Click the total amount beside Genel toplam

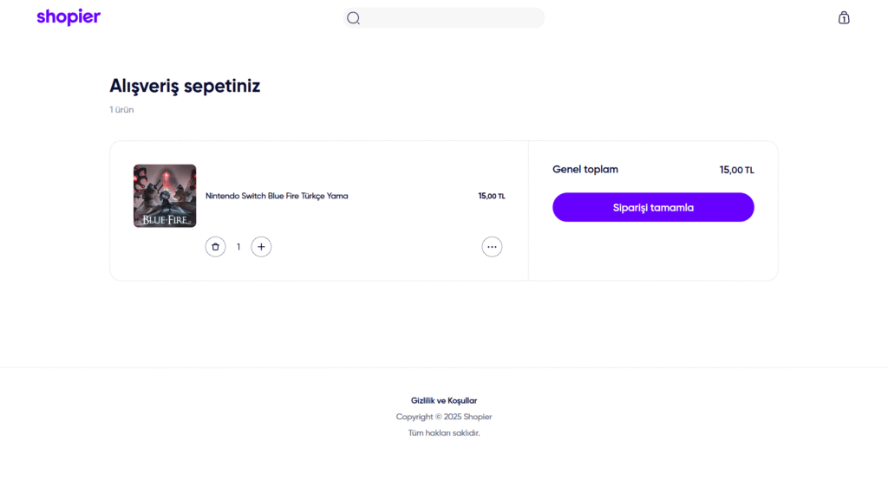point(736,170)
